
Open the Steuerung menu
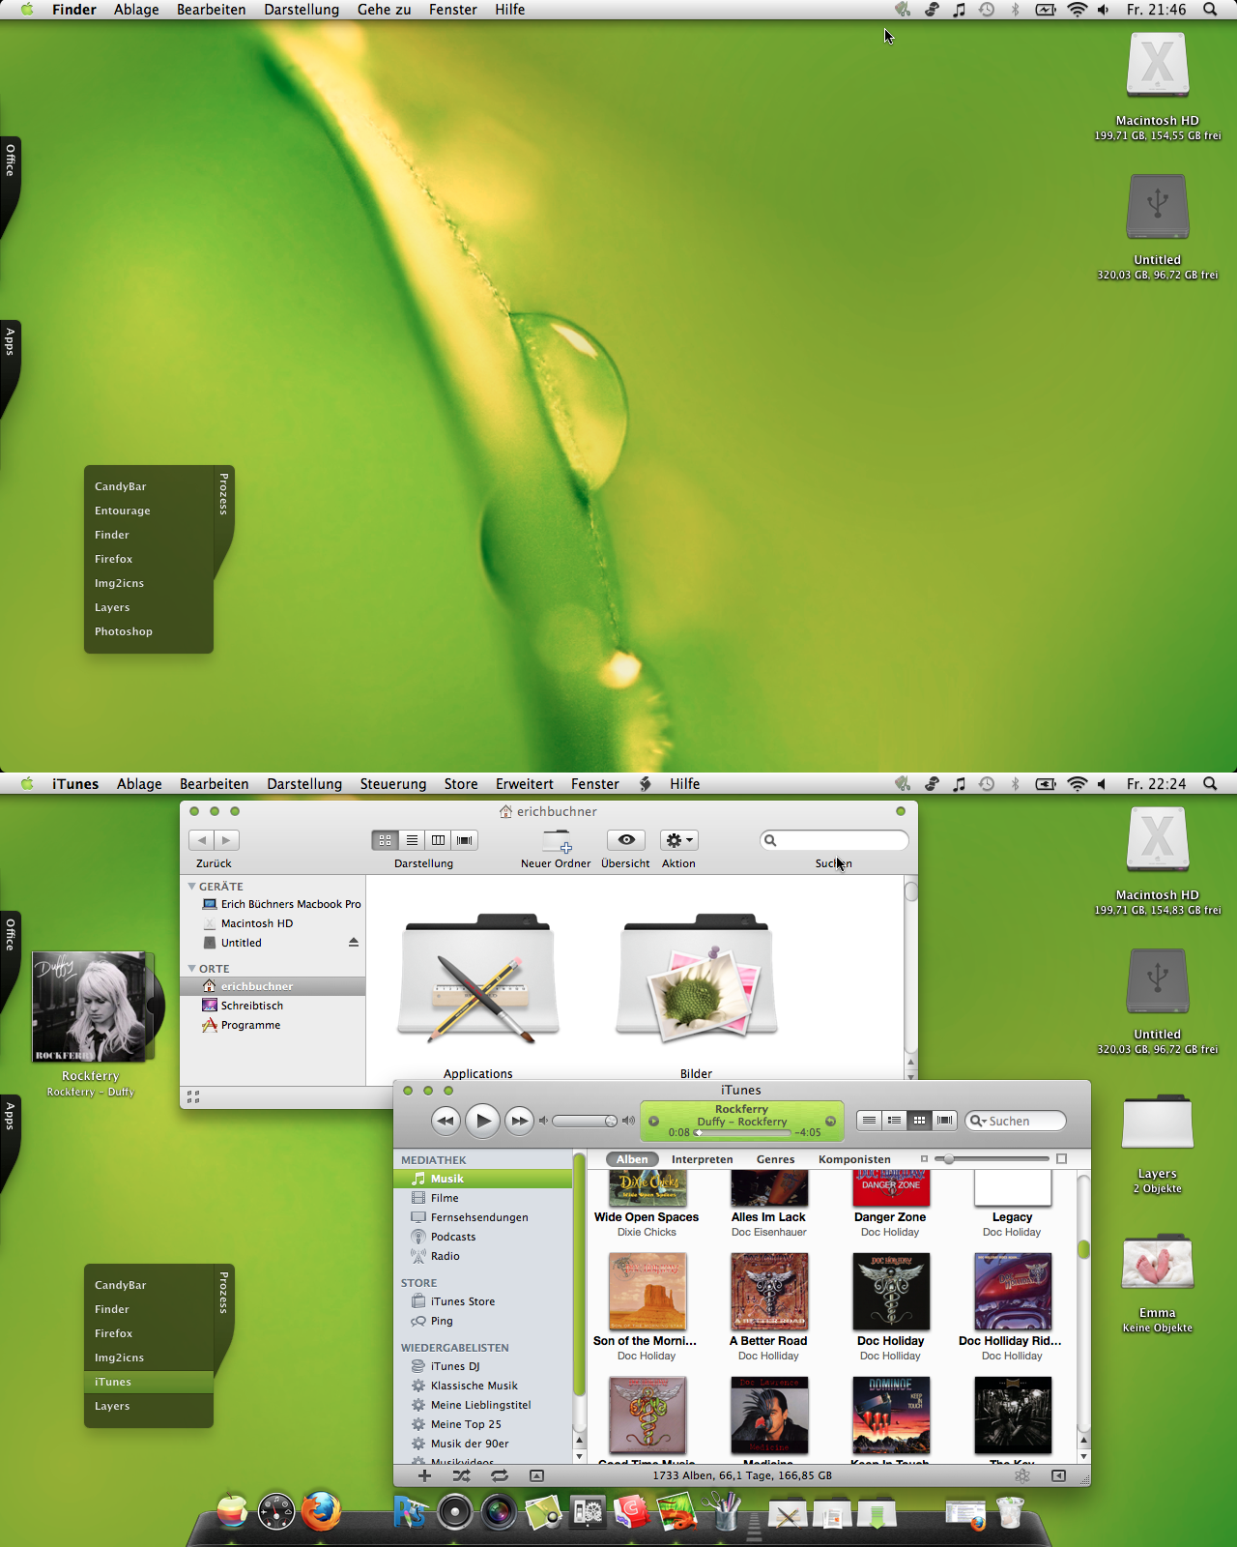point(393,784)
